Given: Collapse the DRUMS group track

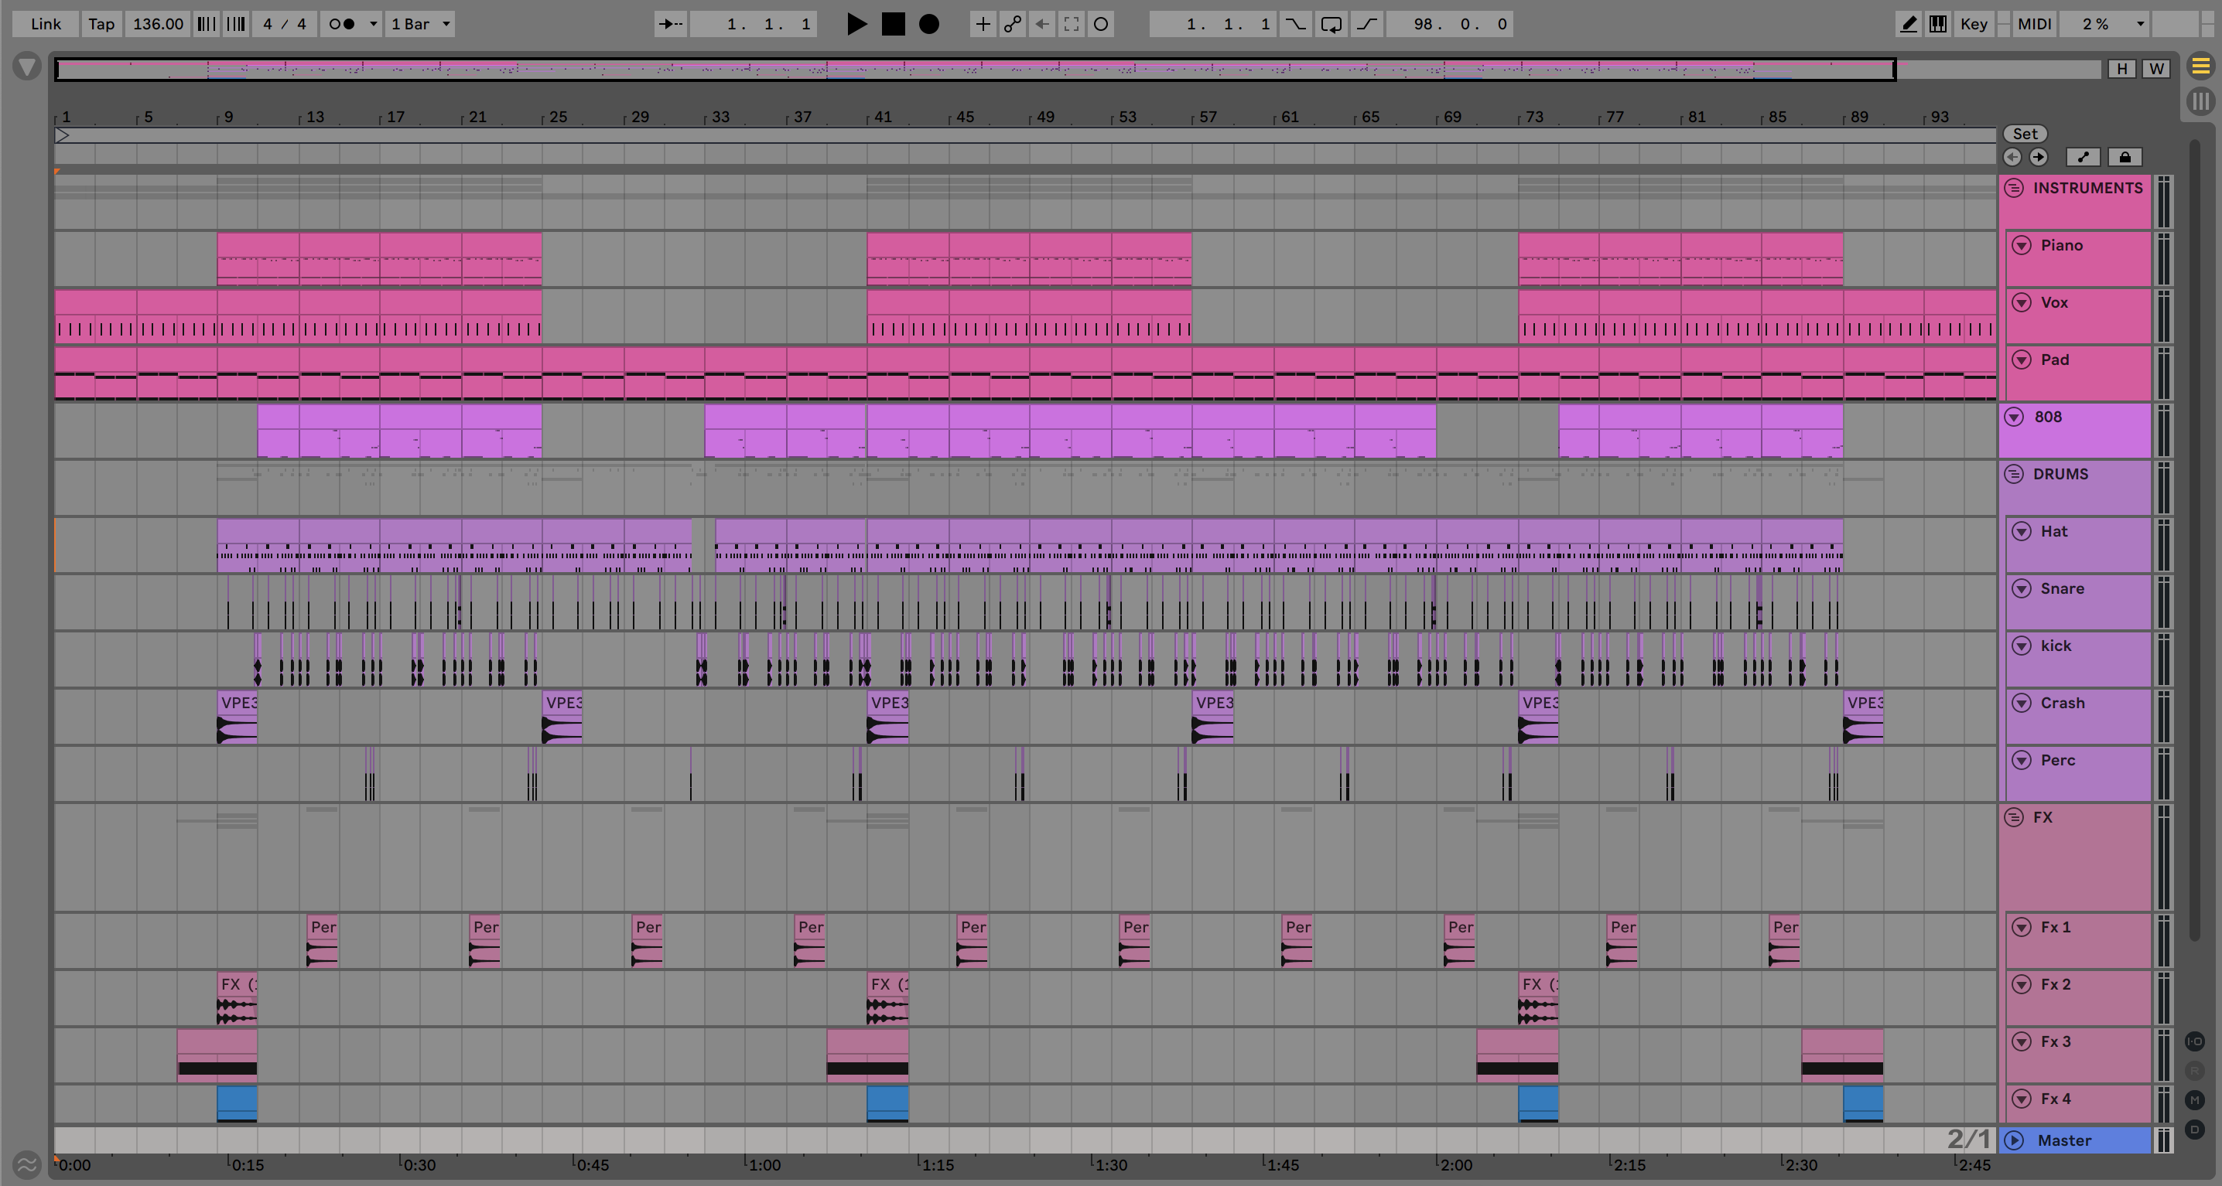Looking at the screenshot, I should click(x=2014, y=474).
